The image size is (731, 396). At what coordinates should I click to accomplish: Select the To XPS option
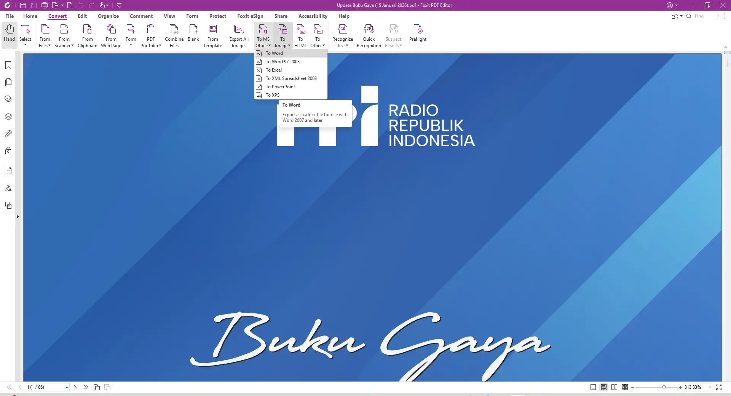[x=291, y=95]
